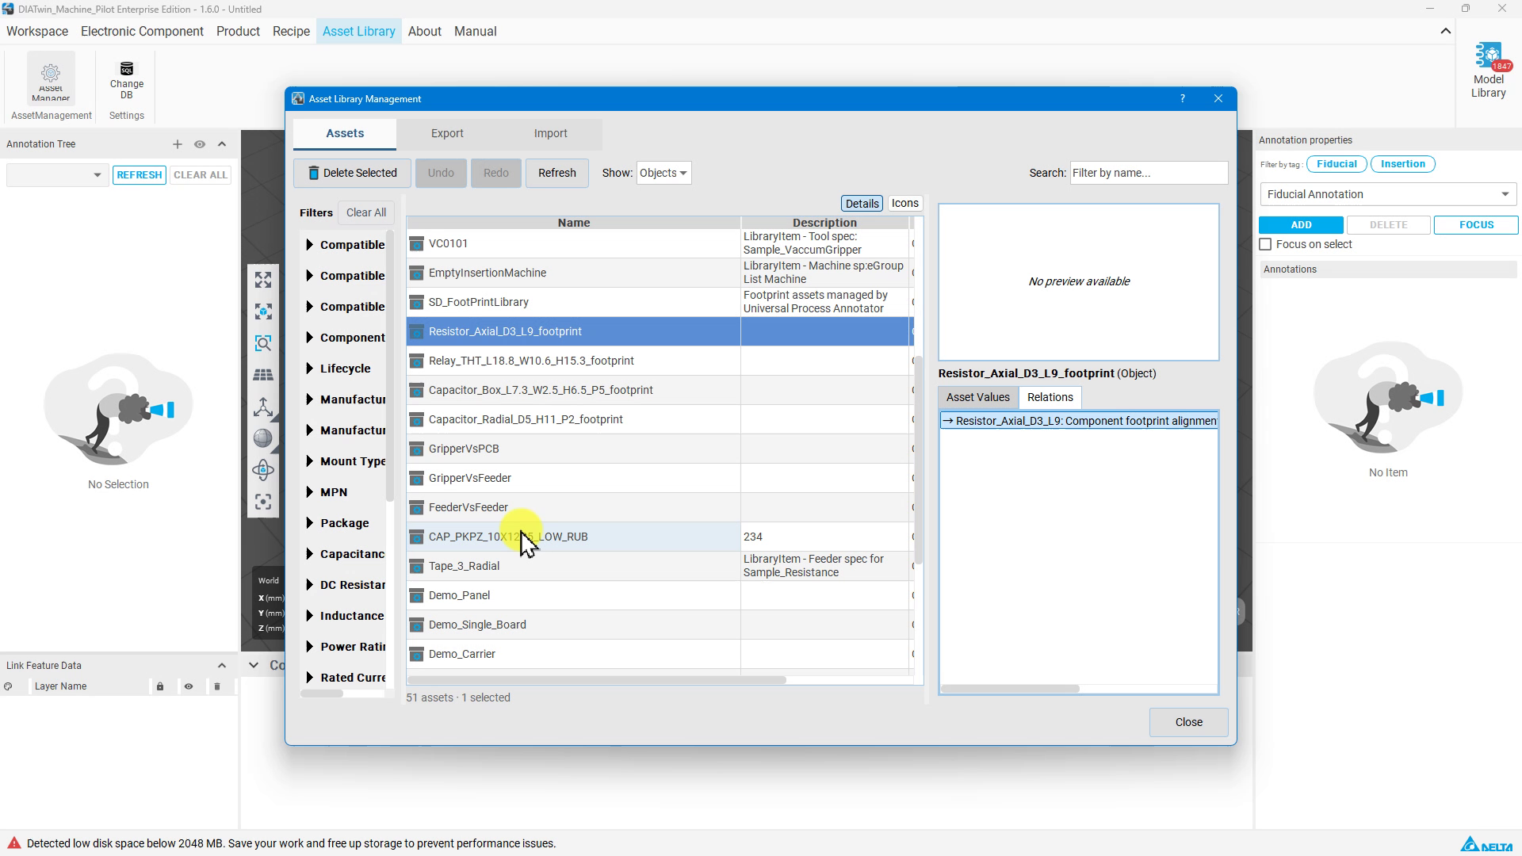This screenshot has width=1522, height=856.
Task: Click the Demo_Carrier row icon
Action: coord(416,654)
